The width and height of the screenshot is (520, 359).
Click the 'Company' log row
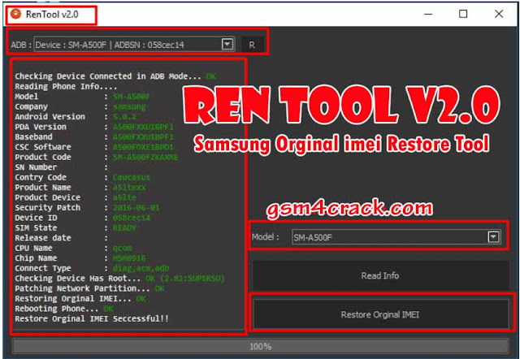pyautogui.click(x=80, y=106)
